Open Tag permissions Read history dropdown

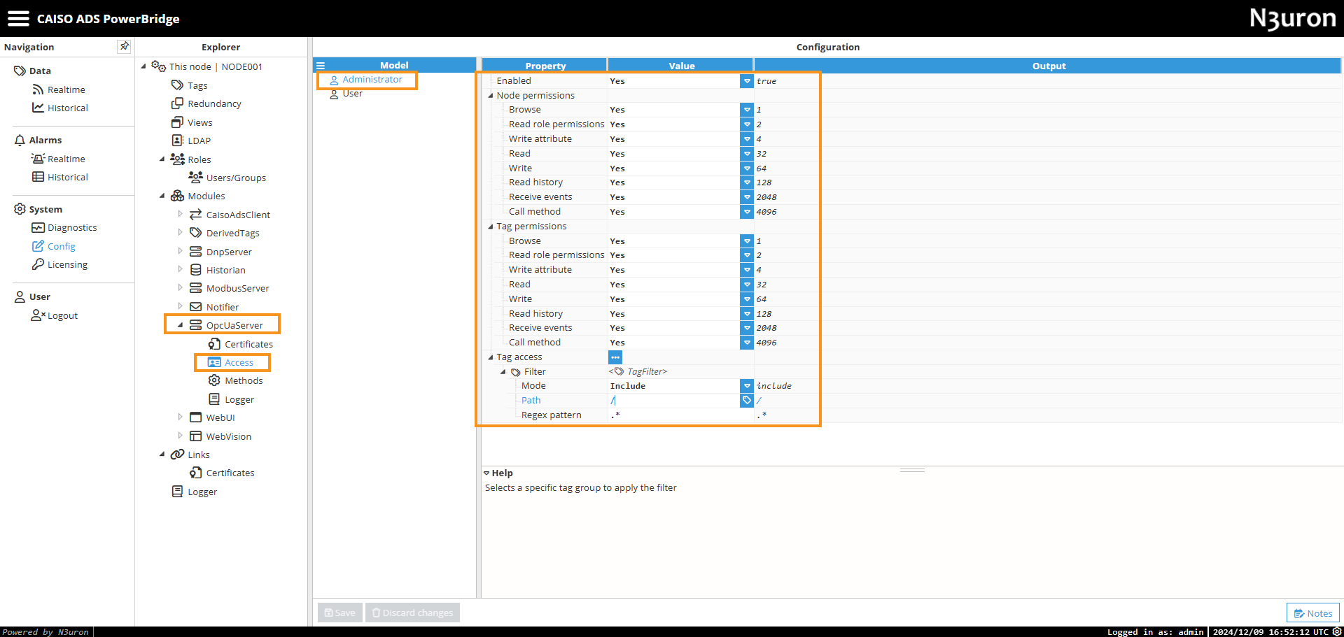pos(747,314)
